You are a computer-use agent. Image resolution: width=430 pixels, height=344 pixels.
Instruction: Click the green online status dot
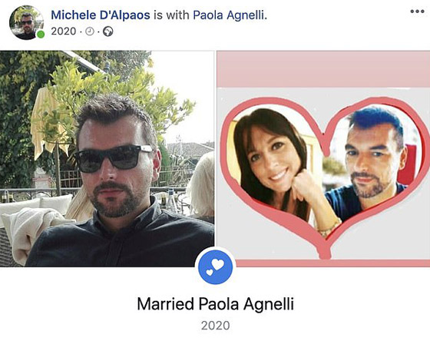point(41,35)
